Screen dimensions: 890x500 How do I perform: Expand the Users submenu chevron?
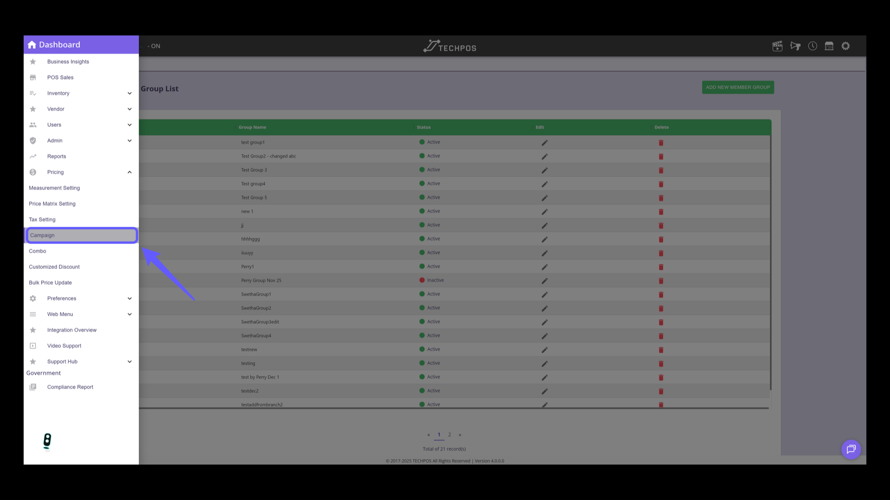coord(130,125)
